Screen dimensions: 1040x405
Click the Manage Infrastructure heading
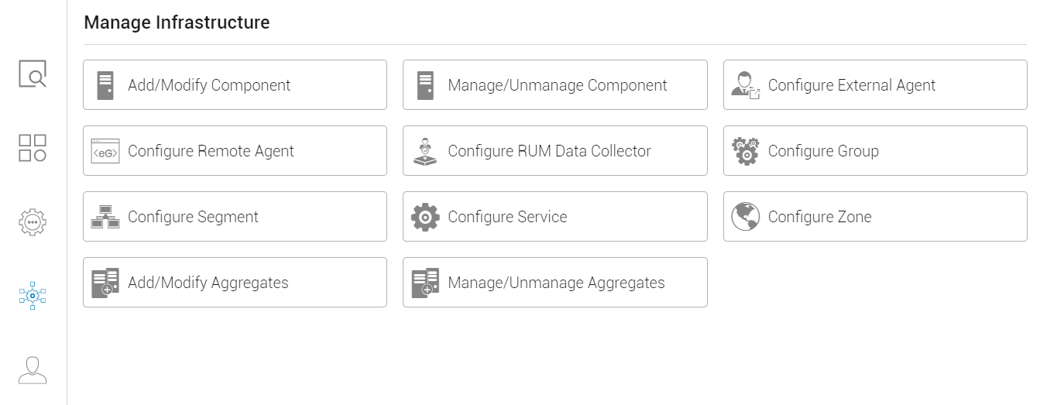pyautogui.click(x=177, y=22)
